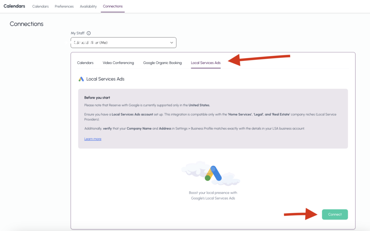The width and height of the screenshot is (370, 231).
Task: Click the green Connect button
Action: pos(335,214)
